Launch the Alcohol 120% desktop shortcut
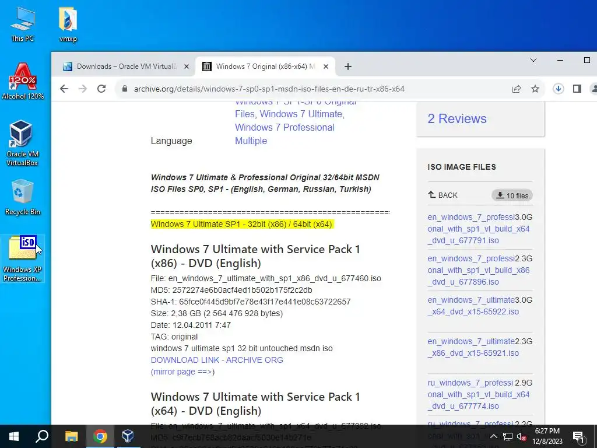 point(23,82)
